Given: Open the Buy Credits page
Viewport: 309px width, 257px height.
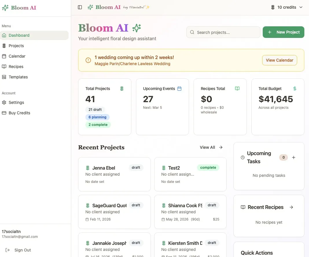Looking at the screenshot, I should 34,113.
